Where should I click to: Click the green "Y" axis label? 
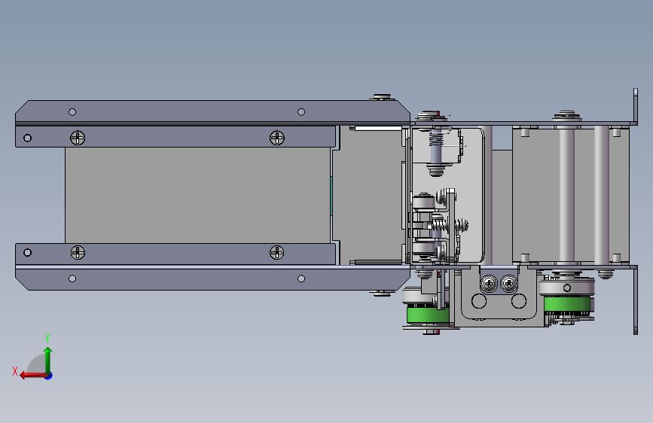click(47, 339)
